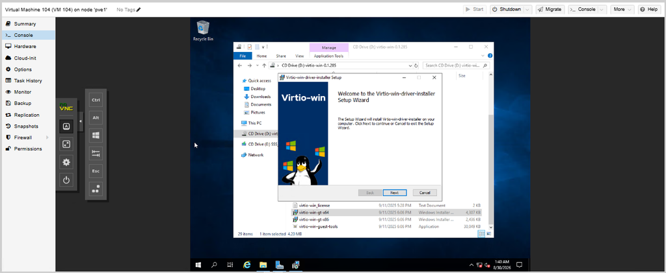Image resolution: width=666 pixels, height=273 pixels.
Task: Open Server Manager taskbar icon
Action: click(279, 265)
